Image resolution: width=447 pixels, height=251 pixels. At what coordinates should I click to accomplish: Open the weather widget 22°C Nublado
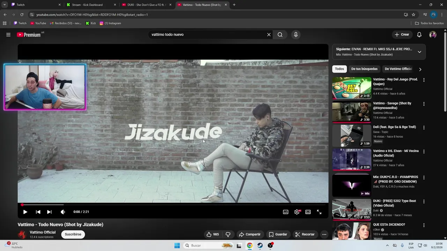(x=14, y=245)
